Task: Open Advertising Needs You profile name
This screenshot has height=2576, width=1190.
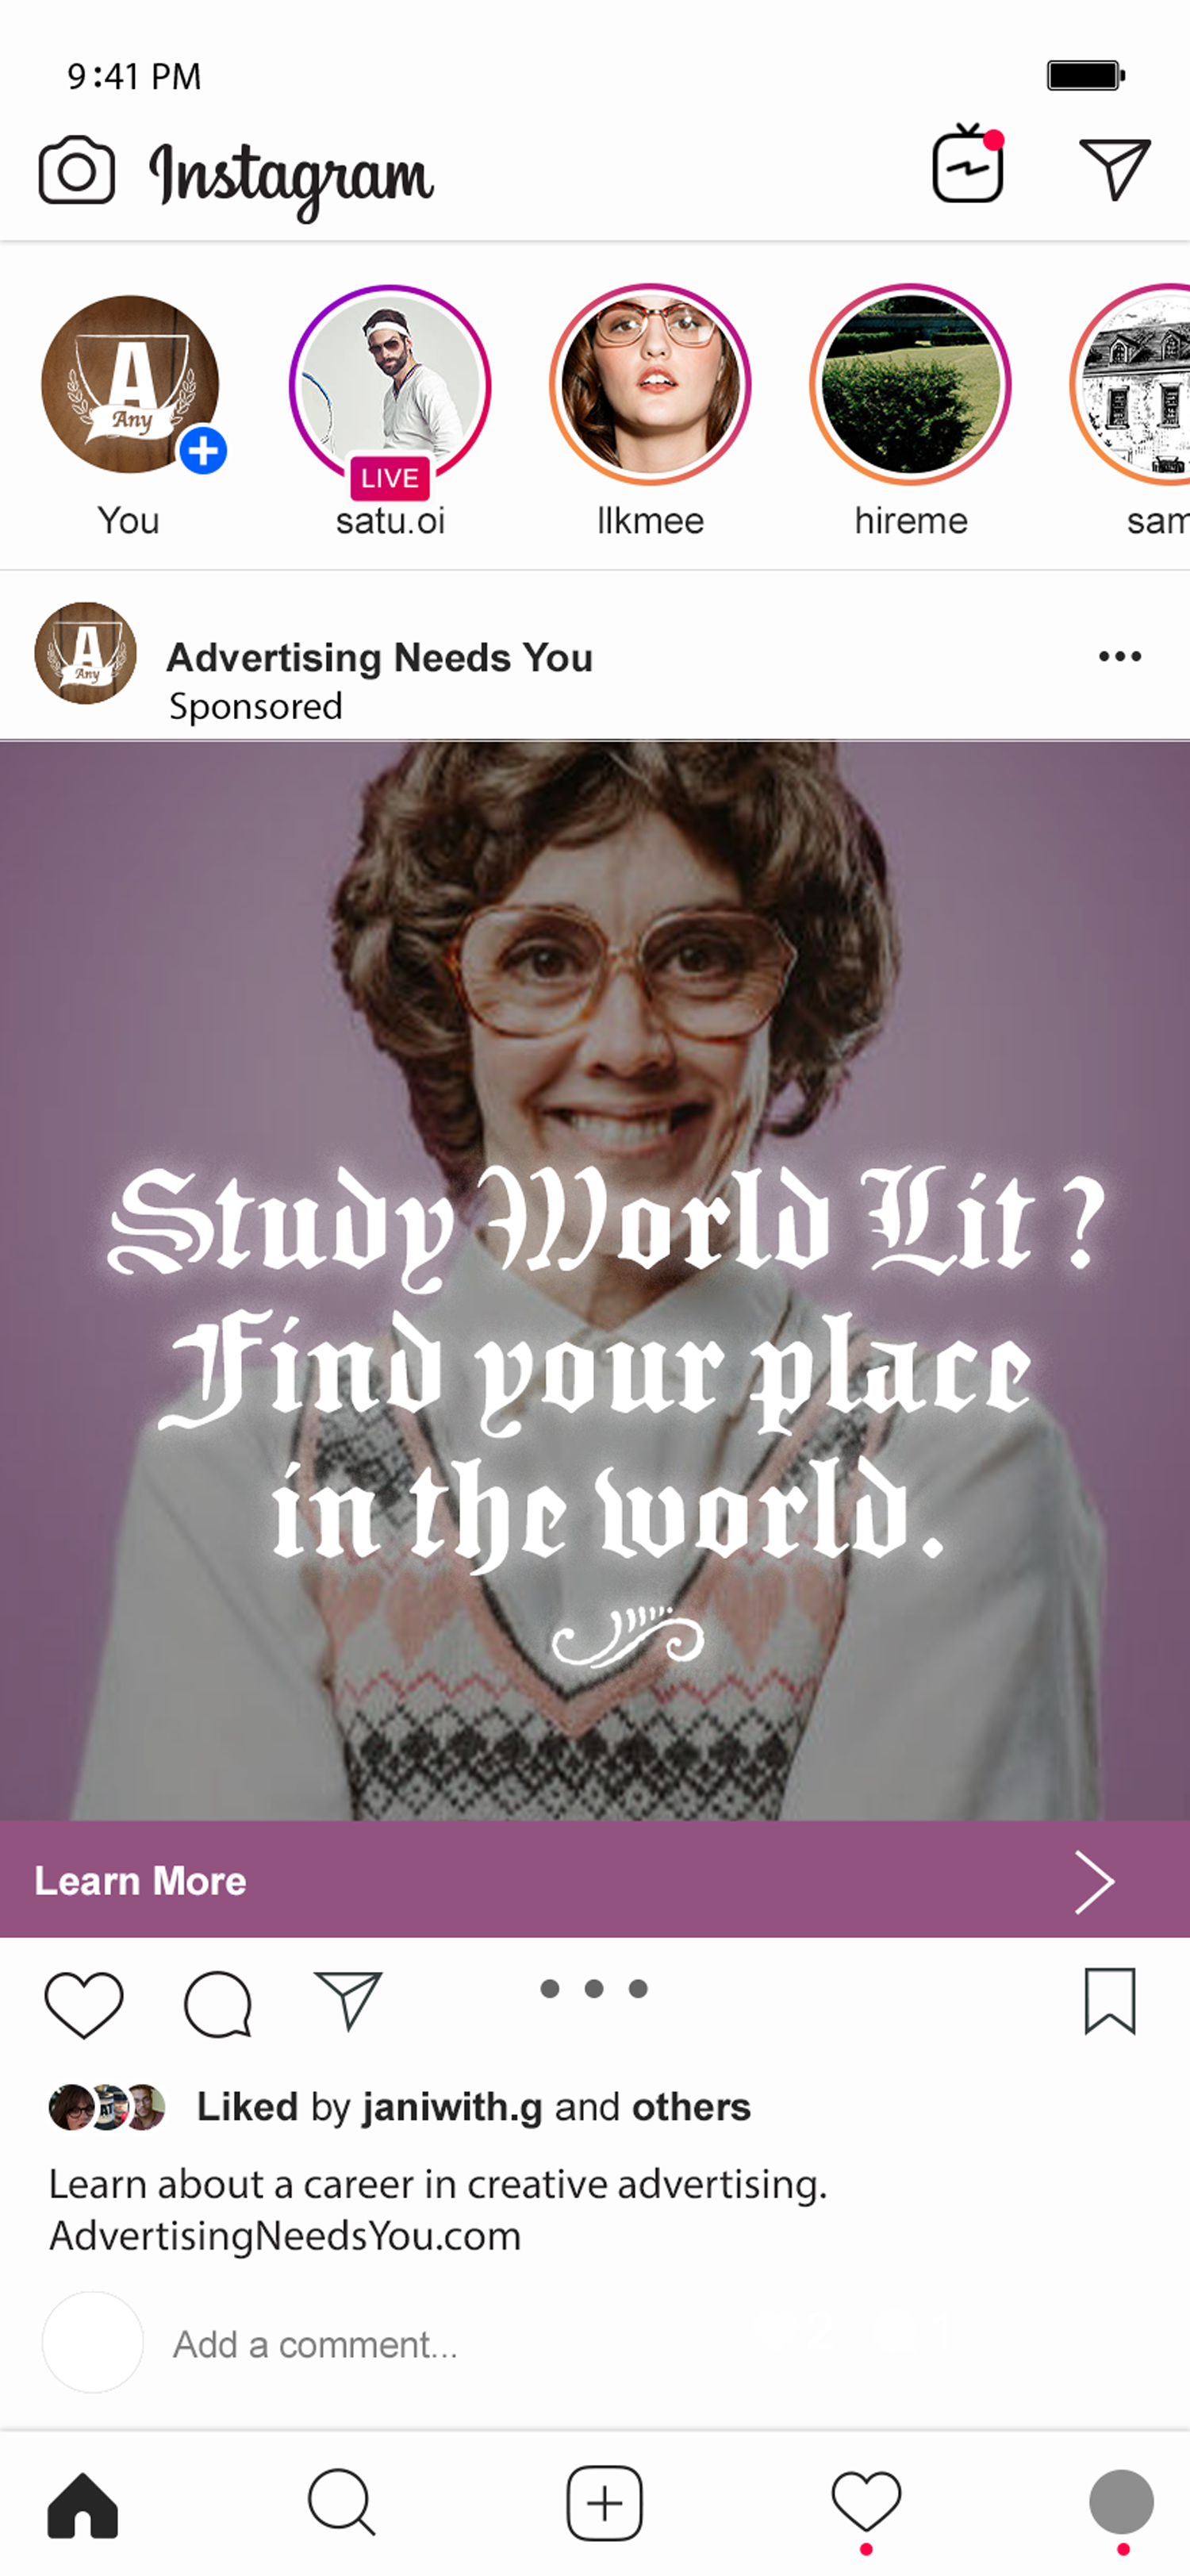Action: point(379,658)
